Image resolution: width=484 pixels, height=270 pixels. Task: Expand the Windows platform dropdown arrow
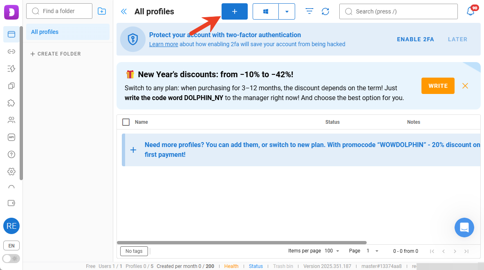pyautogui.click(x=287, y=12)
